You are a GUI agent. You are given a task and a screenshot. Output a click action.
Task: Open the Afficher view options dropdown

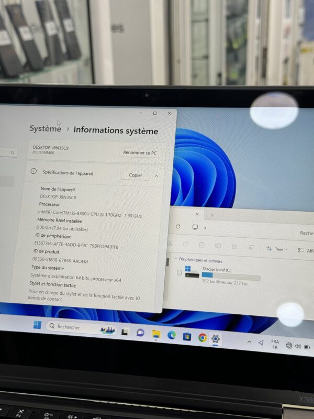[306, 251]
